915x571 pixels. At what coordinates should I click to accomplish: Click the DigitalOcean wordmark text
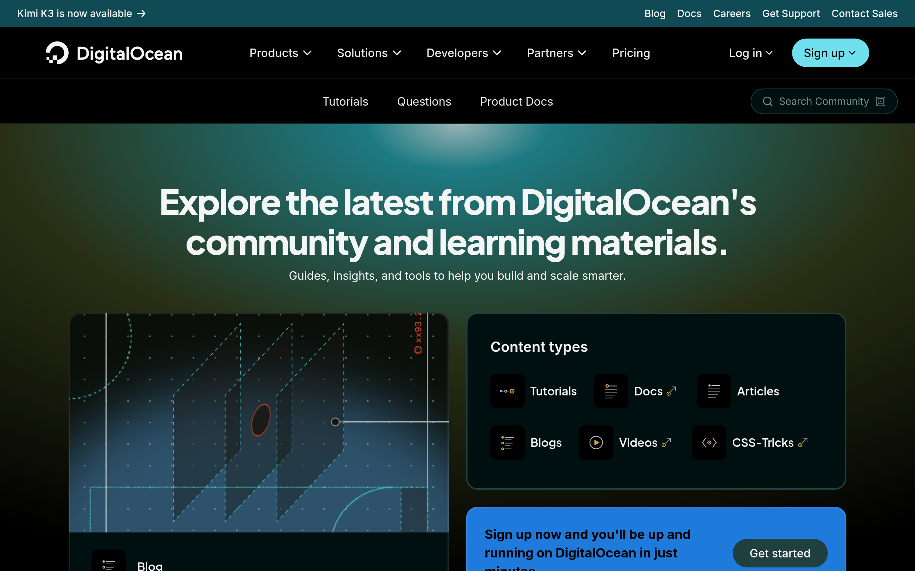[130, 54]
